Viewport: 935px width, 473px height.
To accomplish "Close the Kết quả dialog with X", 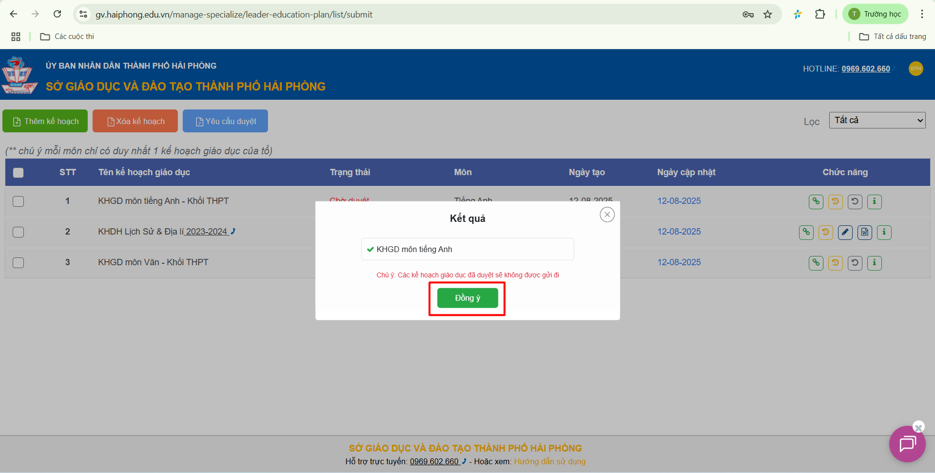I will pos(607,215).
